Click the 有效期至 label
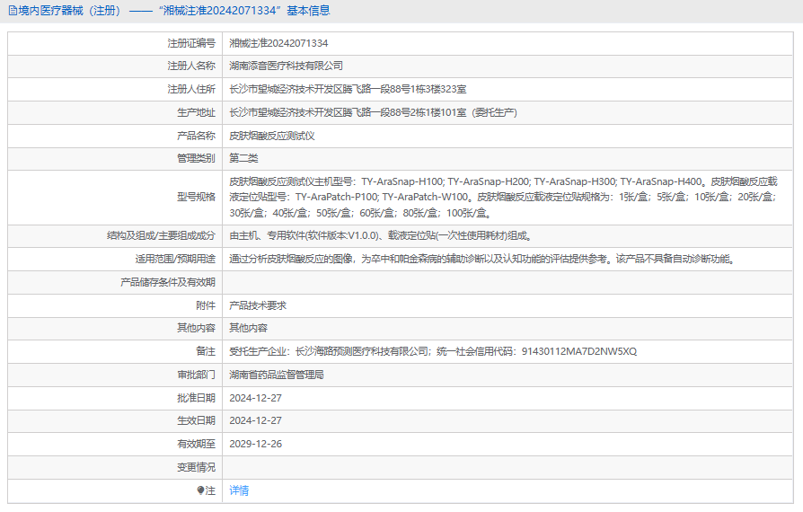 point(196,444)
